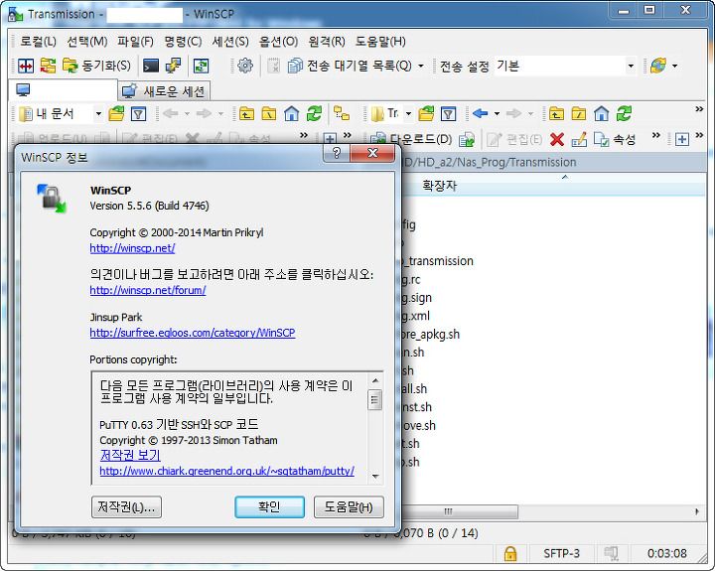The image size is (715, 571).
Task: Click the globe refresh icon in main toolbar
Action: tap(658, 67)
